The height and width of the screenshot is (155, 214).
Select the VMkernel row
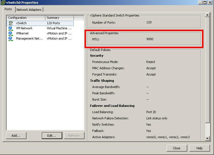click(x=40, y=34)
